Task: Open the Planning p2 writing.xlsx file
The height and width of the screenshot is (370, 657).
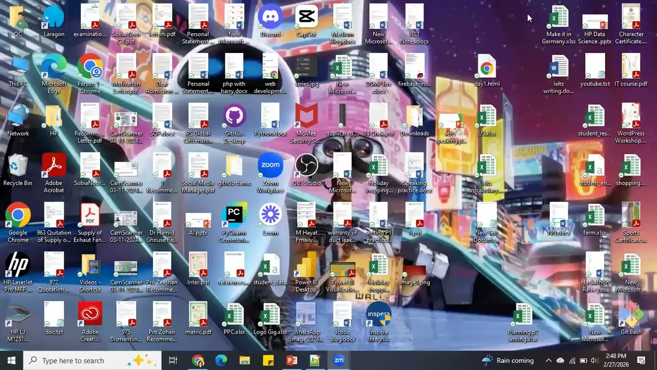Action: pyautogui.click(x=523, y=323)
